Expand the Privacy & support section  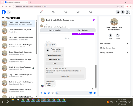[x=114, y=53]
